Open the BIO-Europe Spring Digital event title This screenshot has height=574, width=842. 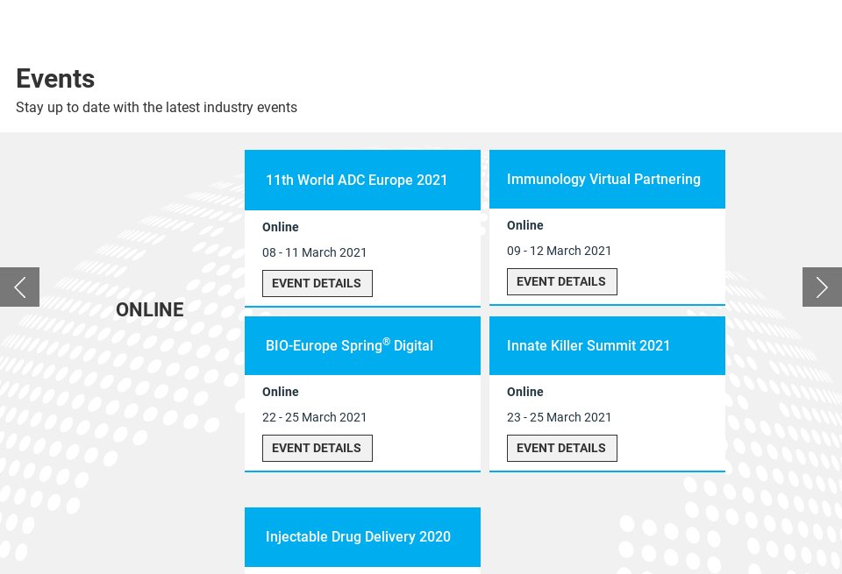pos(349,345)
